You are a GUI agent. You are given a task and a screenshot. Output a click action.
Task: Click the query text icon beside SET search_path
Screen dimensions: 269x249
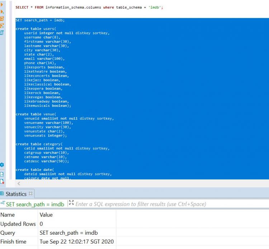(x=3, y=203)
